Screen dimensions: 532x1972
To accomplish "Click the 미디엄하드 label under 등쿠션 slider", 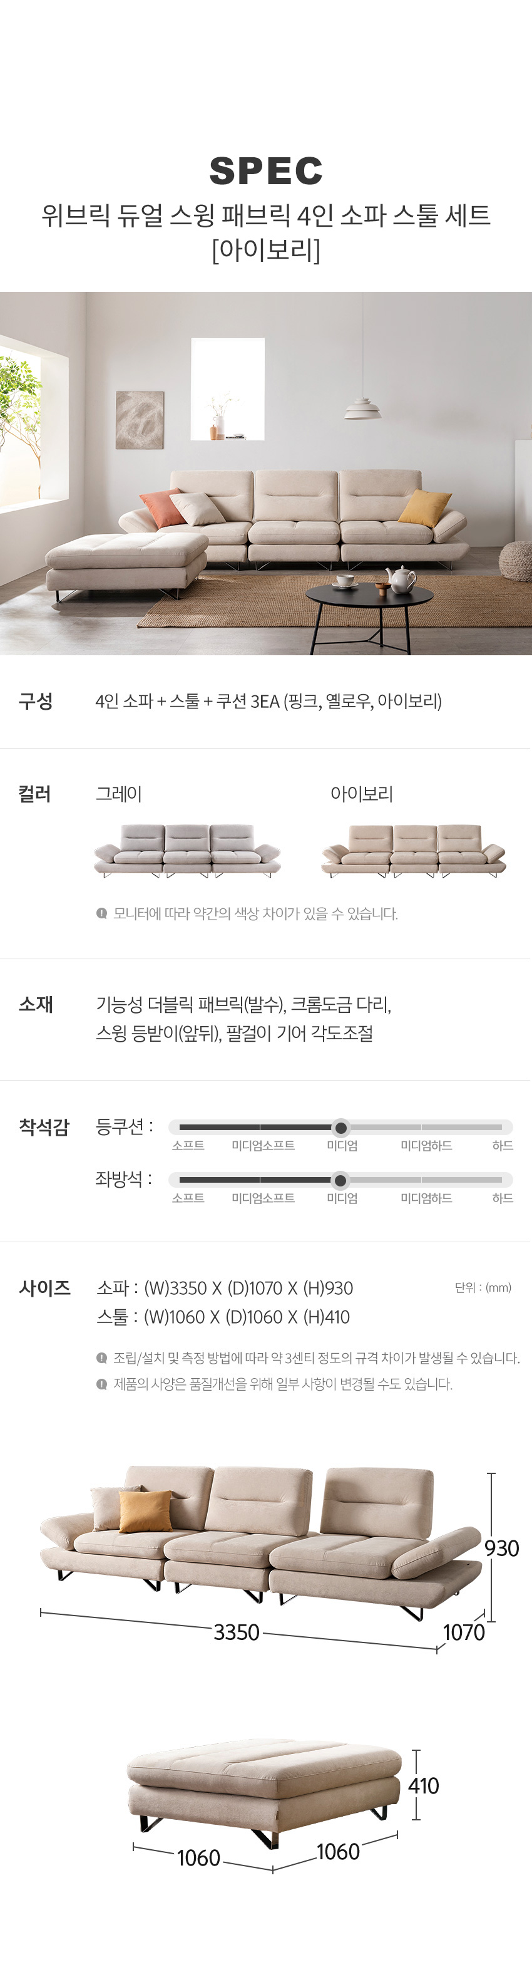I will tap(426, 1145).
